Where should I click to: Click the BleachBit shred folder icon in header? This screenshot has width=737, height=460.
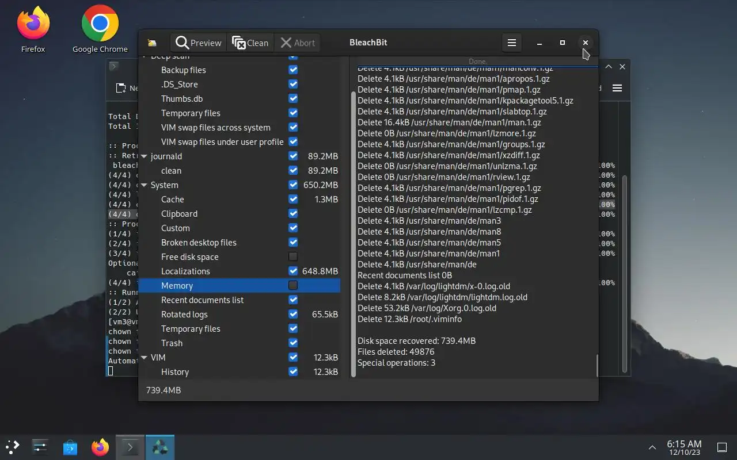(152, 43)
